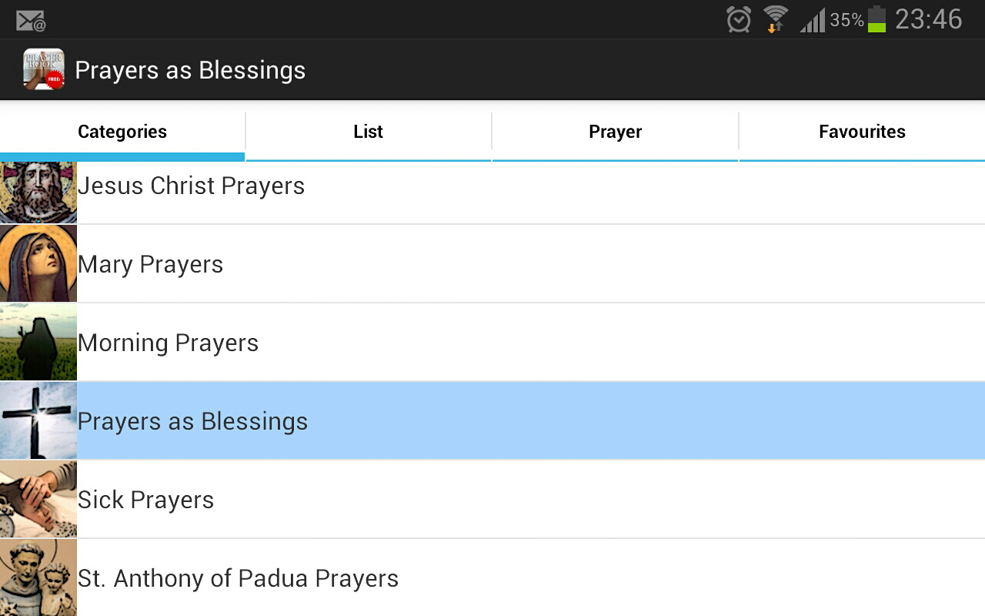Tap the Sick Prayers hand thumbnail
The height and width of the screenshot is (616, 985).
(38, 499)
